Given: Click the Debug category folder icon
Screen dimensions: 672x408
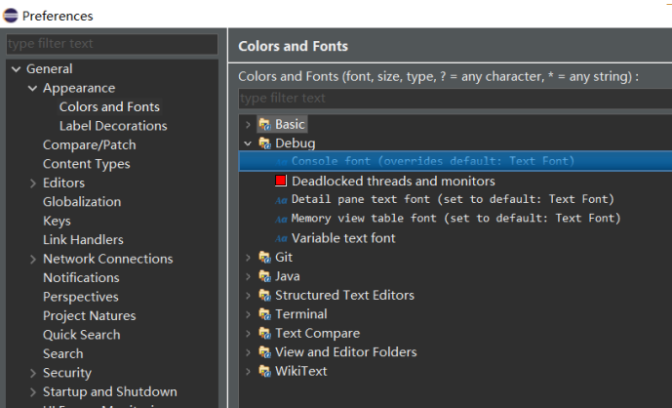Looking at the screenshot, I should tap(264, 143).
